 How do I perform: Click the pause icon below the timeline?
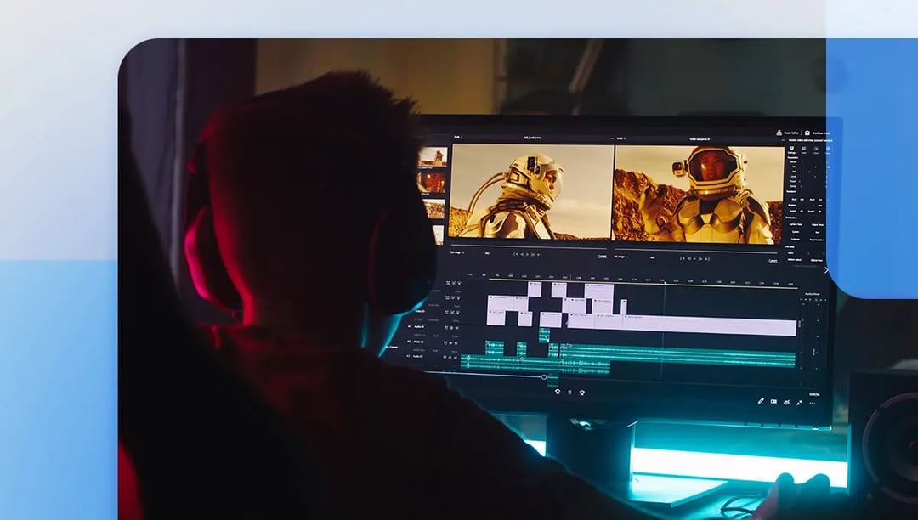(x=569, y=392)
